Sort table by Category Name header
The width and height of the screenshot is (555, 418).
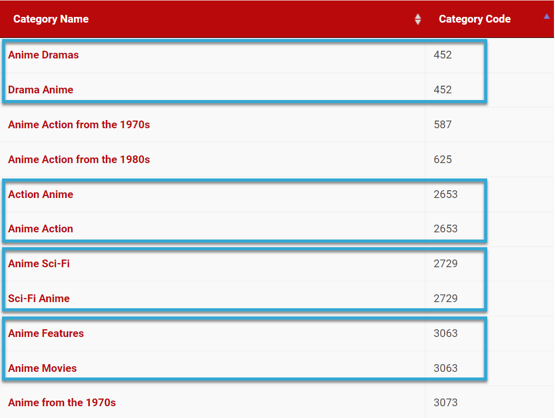51,19
